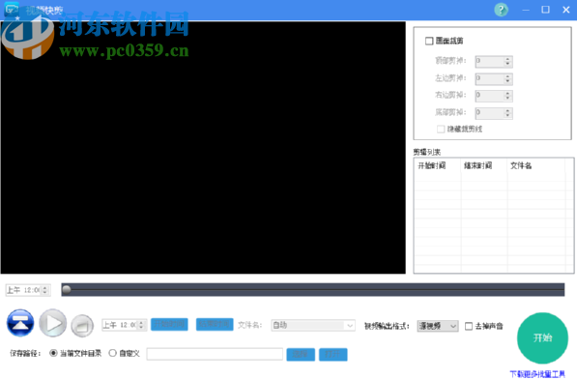Select the 当前文件目录 radio option
The height and width of the screenshot is (380, 577).
click(53, 353)
